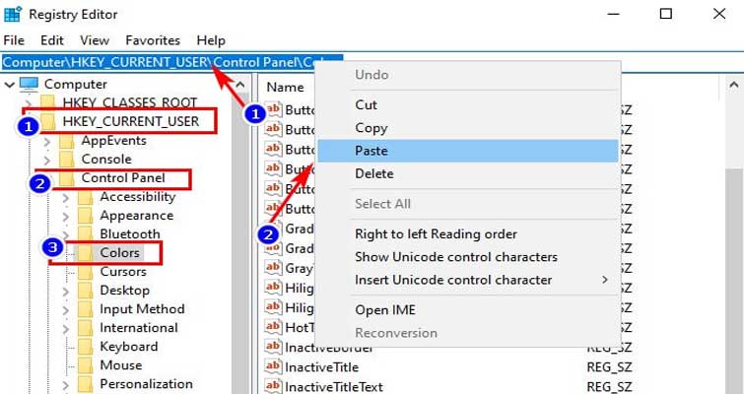Expand the Accessibility key chevron
The image size is (744, 394).
tap(66, 197)
